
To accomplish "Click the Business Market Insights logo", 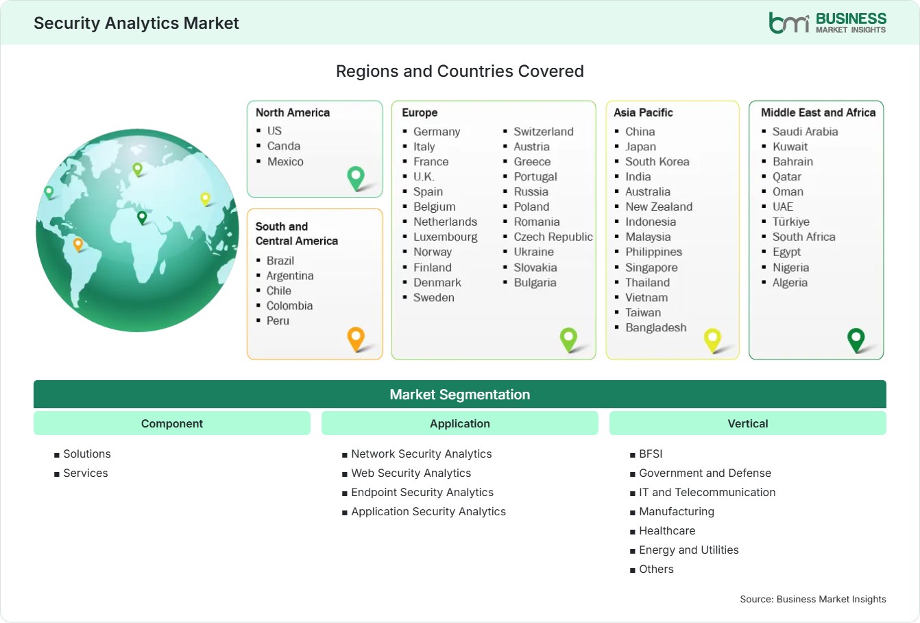I will coord(827,23).
